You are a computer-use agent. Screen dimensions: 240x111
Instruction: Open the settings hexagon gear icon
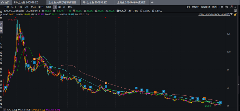[226, 7]
